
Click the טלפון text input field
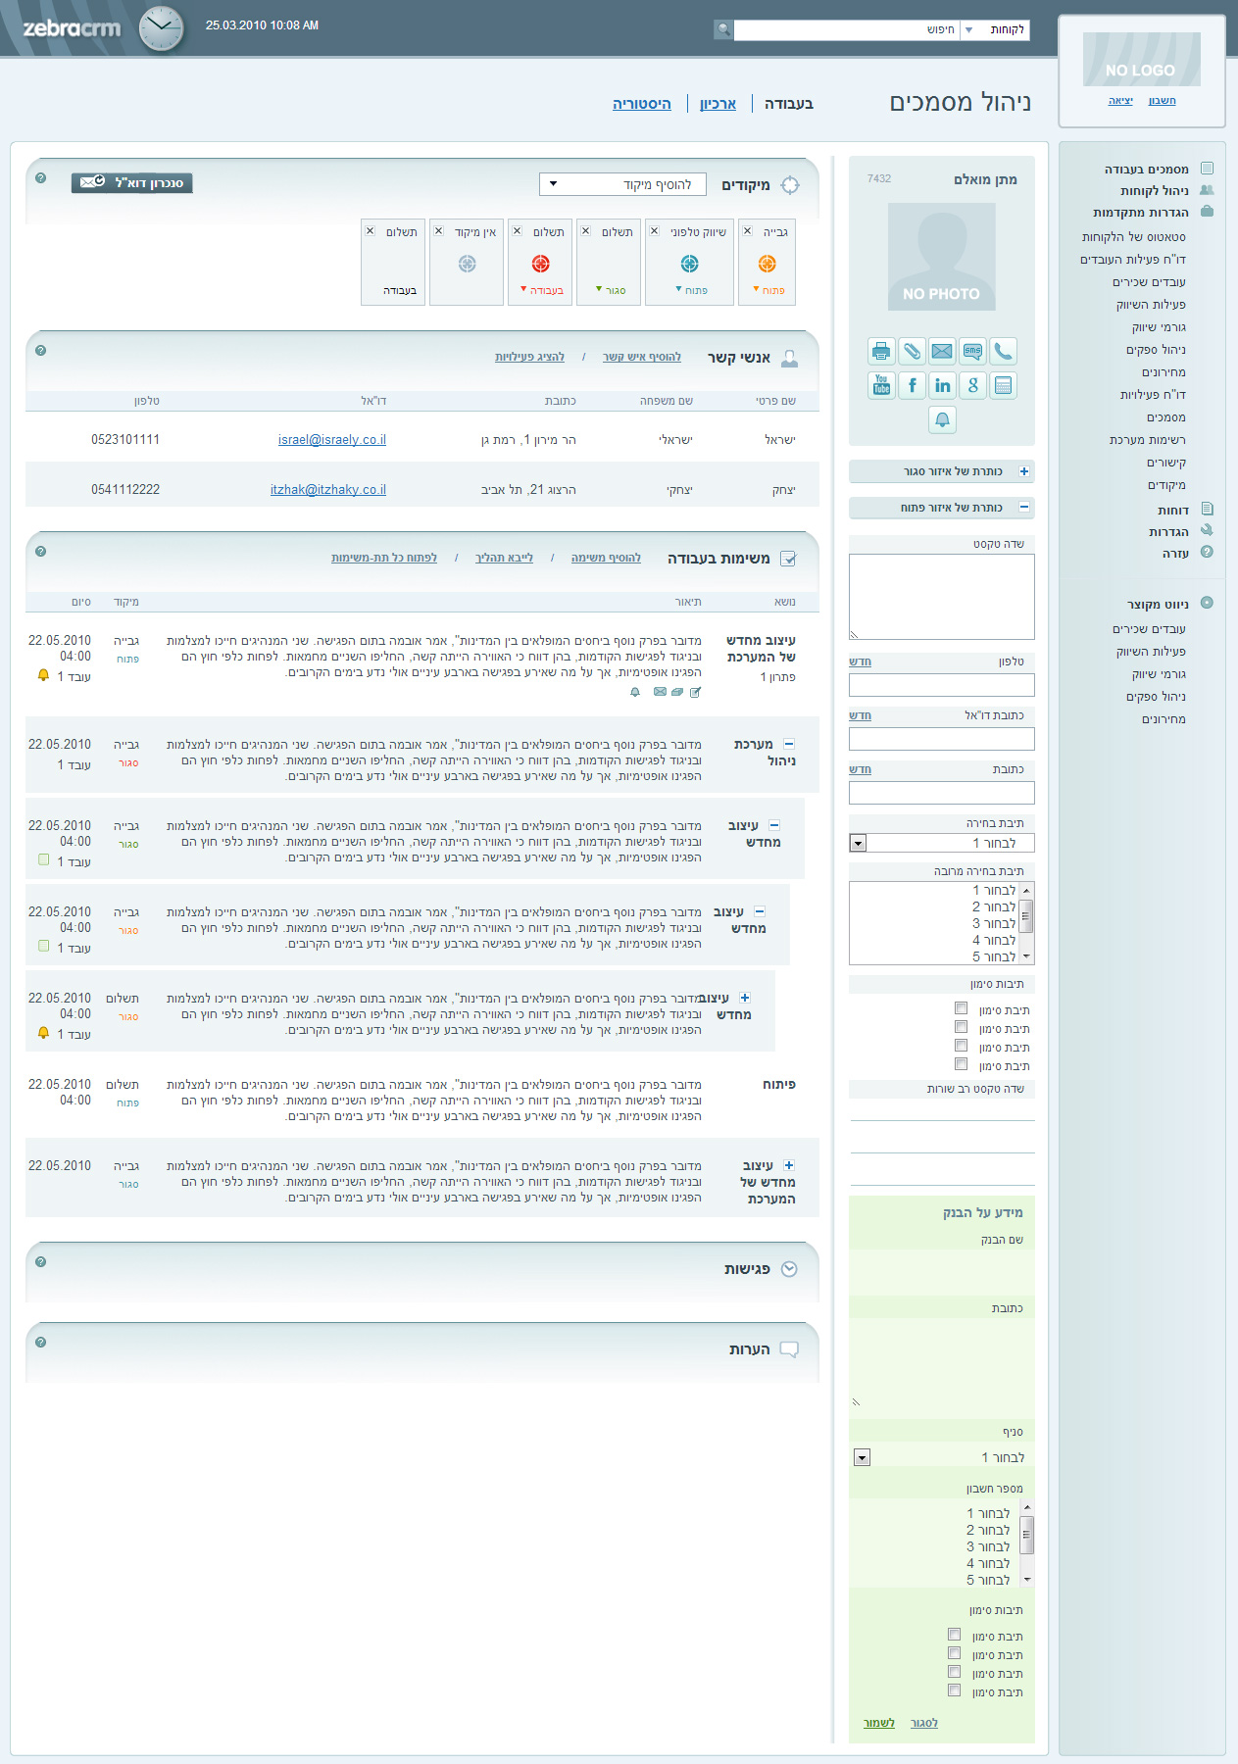pyautogui.click(x=941, y=685)
